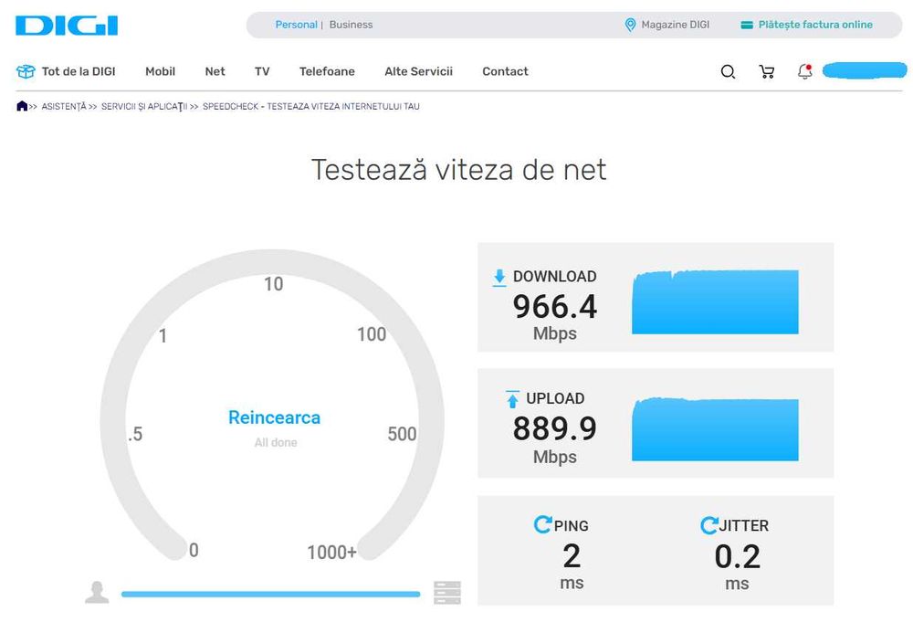This screenshot has width=913, height=633.
Task: Click the bill payment card icon
Action: click(x=747, y=25)
